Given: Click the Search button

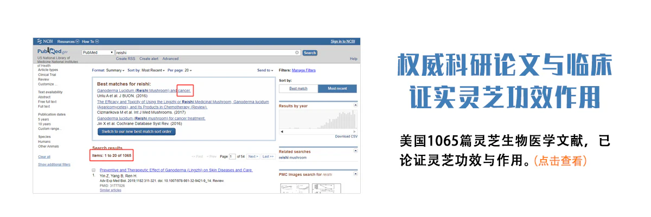Looking at the screenshot, I should pos(310,52).
